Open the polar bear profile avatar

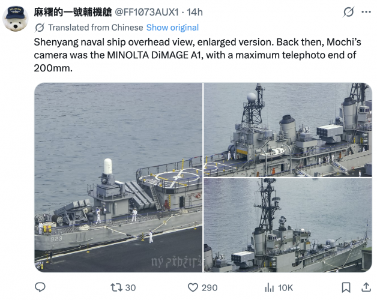[x=16, y=19]
